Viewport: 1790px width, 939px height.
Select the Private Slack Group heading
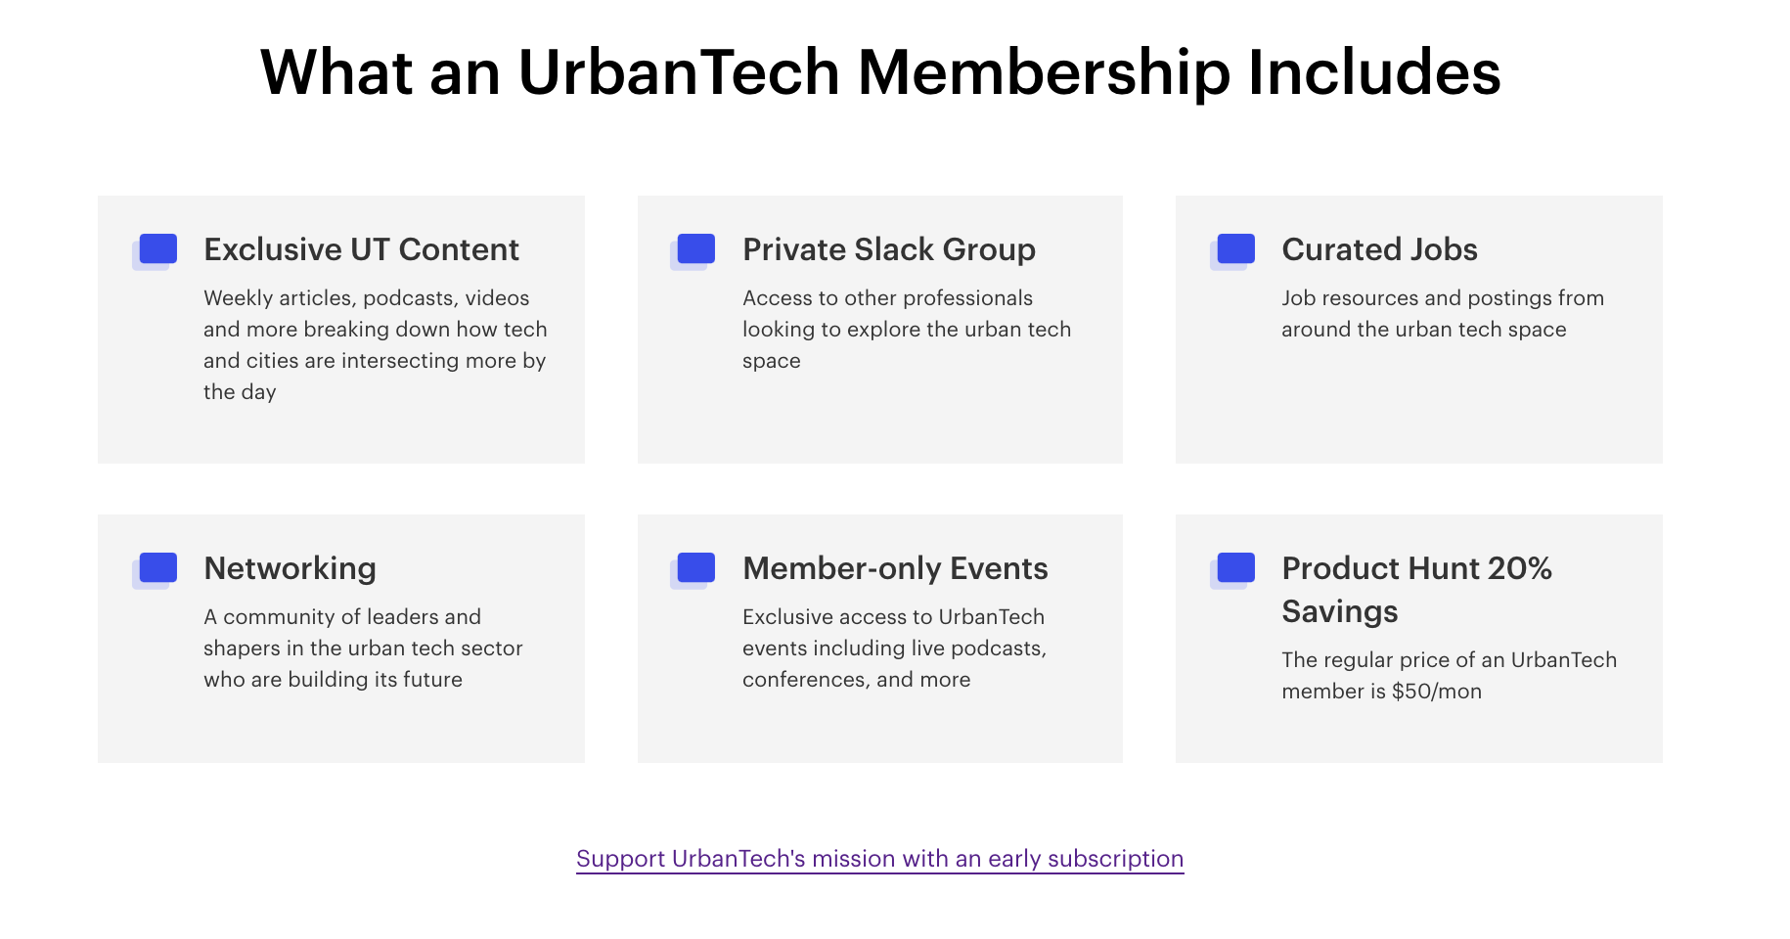(x=889, y=250)
